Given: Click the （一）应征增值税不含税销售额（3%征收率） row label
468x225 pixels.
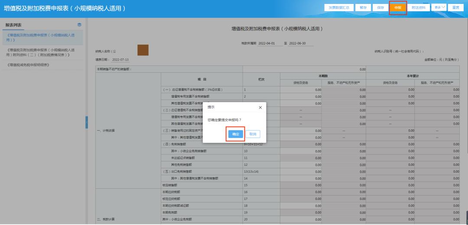Looking at the screenshot, I should [193, 90].
